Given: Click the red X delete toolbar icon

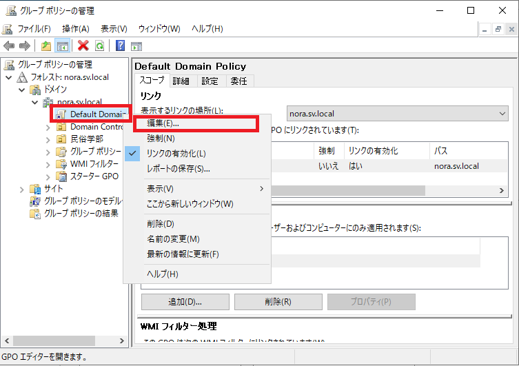Looking at the screenshot, I should pyautogui.click(x=83, y=45).
